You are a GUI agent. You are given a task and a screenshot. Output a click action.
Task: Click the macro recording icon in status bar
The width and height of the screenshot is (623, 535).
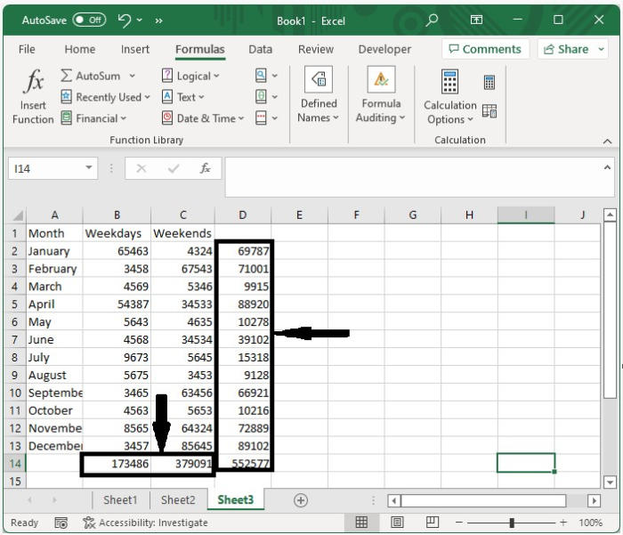point(61,523)
